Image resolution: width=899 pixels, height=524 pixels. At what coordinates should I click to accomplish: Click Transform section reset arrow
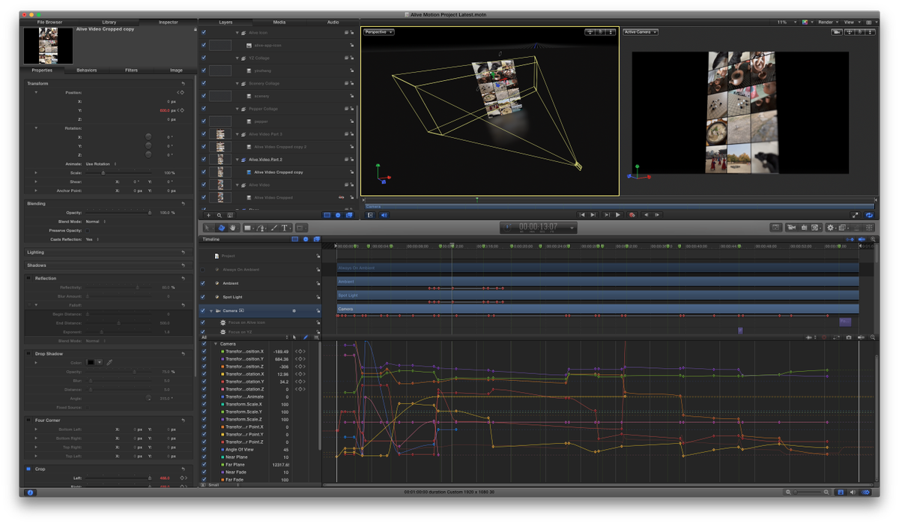(x=183, y=83)
